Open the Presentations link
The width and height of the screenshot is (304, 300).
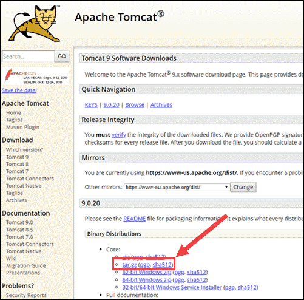(x=23, y=273)
